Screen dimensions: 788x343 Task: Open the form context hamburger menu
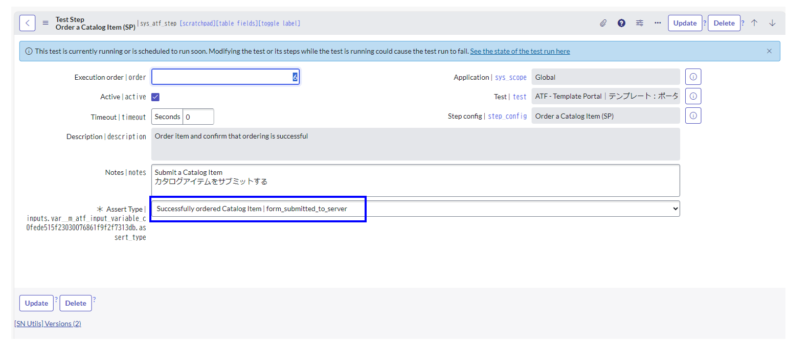click(46, 22)
